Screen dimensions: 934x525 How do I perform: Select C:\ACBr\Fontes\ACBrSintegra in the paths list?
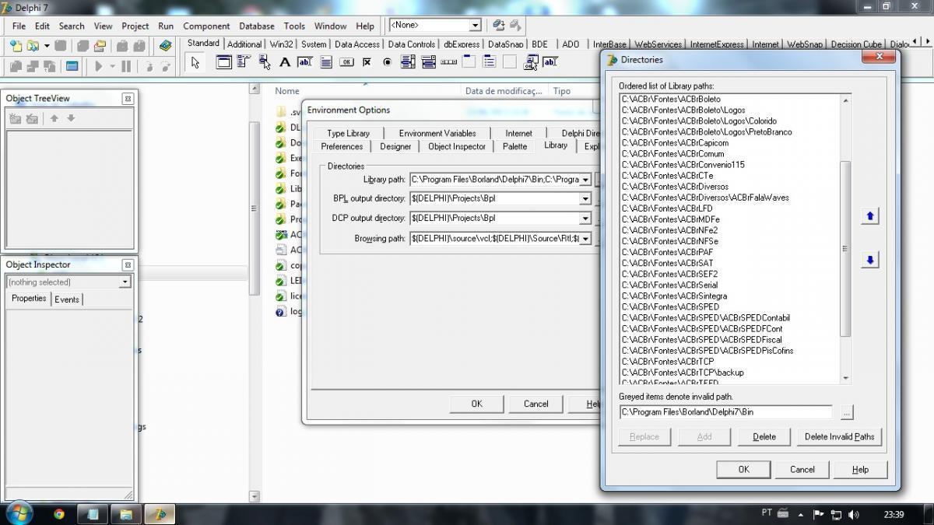(x=674, y=296)
